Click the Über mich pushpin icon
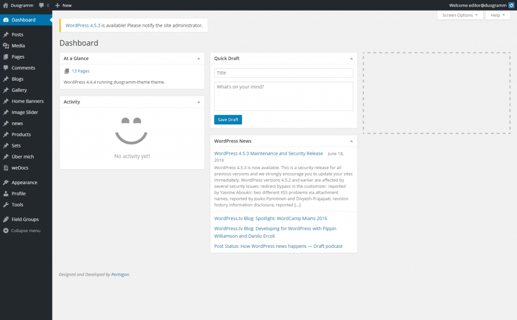 tap(6, 157)
